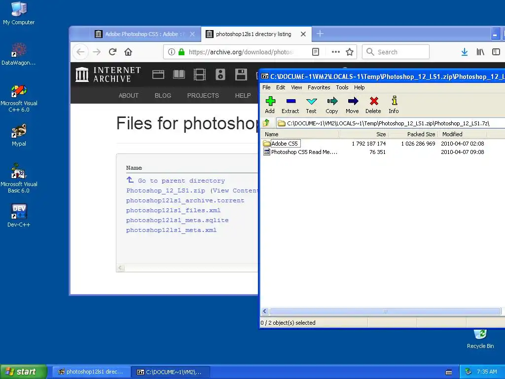Click 7-Zip scrollbar left arrow
Screen dimensions: 505x379
[265, 311]
